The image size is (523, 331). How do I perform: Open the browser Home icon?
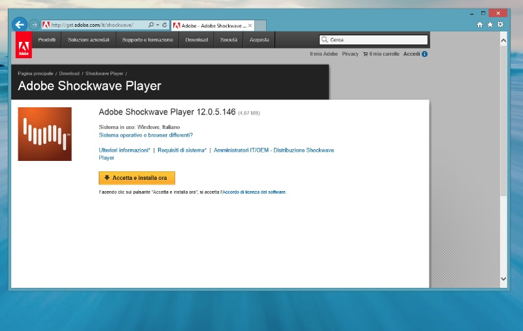480,25
